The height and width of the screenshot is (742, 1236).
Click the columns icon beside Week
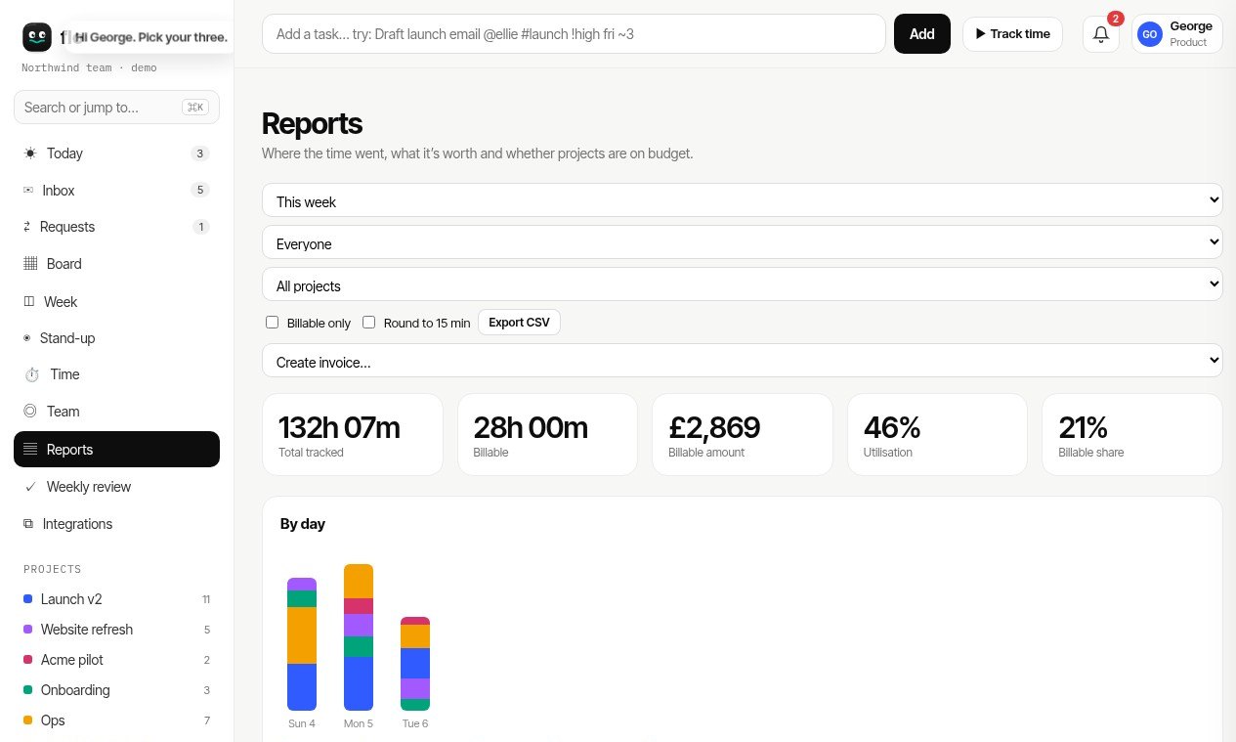coord(29,302)
